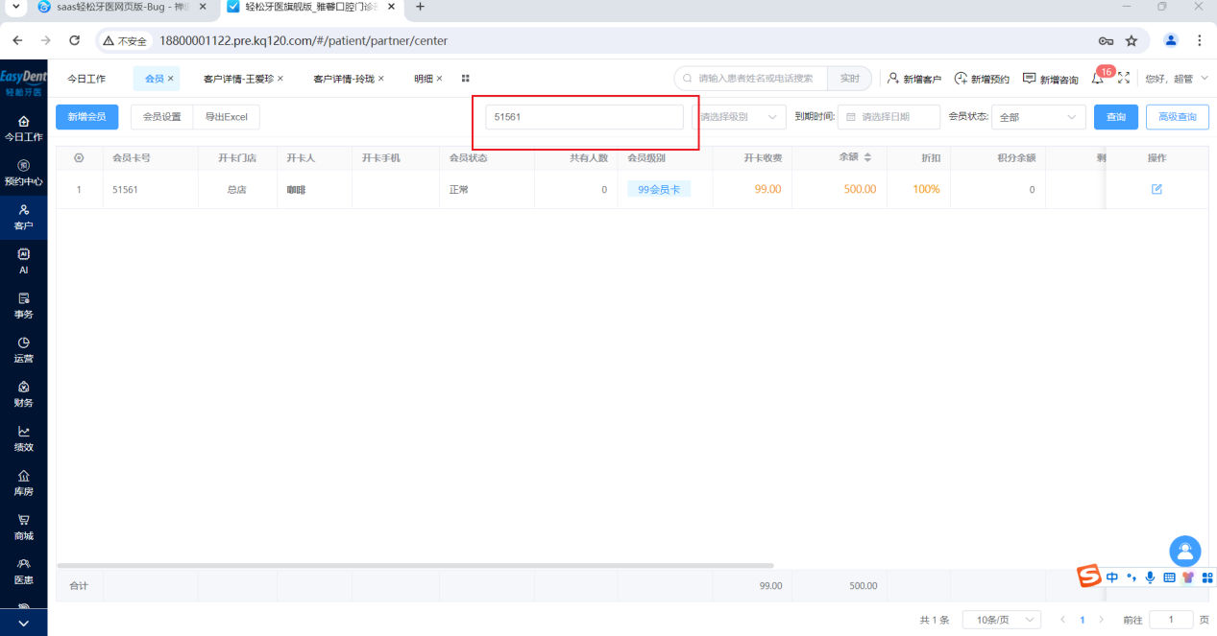This screenshot has width=1217, height=636.
Task: Open 商城 in the sidebar
Action: [x=23, y=527]
